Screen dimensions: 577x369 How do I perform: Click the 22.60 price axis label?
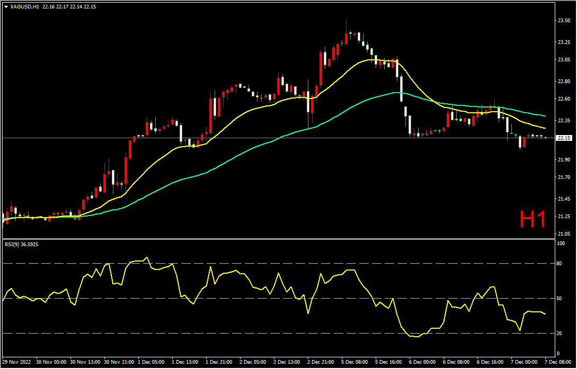(x=564, y=99)
